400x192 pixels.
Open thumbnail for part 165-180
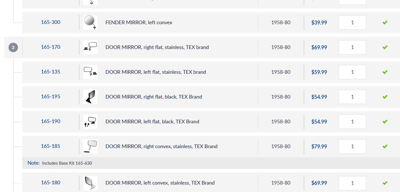[x=90, y=183]
